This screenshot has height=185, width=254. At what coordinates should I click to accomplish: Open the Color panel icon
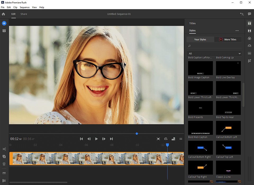pyautogui.click(x=249, y=38)
